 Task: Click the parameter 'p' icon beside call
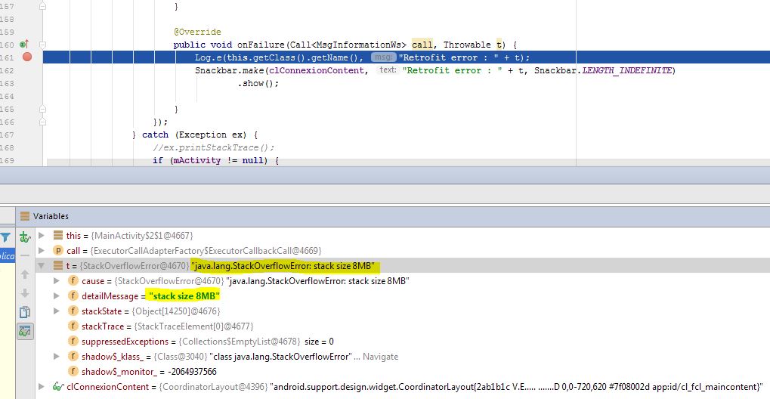coord(58,251)
